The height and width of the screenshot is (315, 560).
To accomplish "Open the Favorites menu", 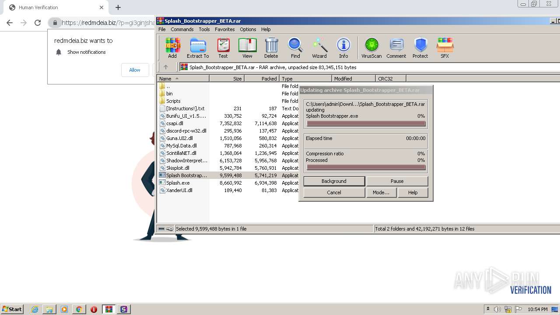I will point(225,29).
